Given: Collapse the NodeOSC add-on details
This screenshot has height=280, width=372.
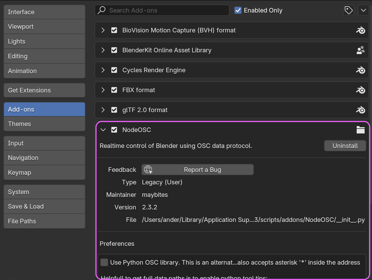Looking at the screenshot, I should 103,130.
